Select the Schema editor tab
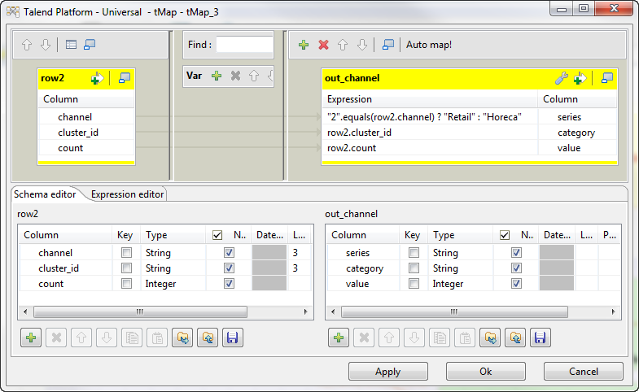 point(46,194)
